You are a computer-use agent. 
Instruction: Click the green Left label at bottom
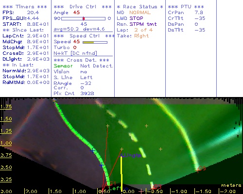click(x=115, y=188)
